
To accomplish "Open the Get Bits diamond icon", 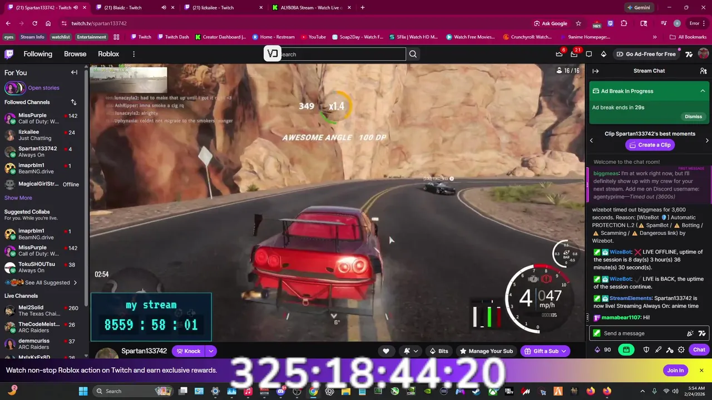I will click(604, 54).
